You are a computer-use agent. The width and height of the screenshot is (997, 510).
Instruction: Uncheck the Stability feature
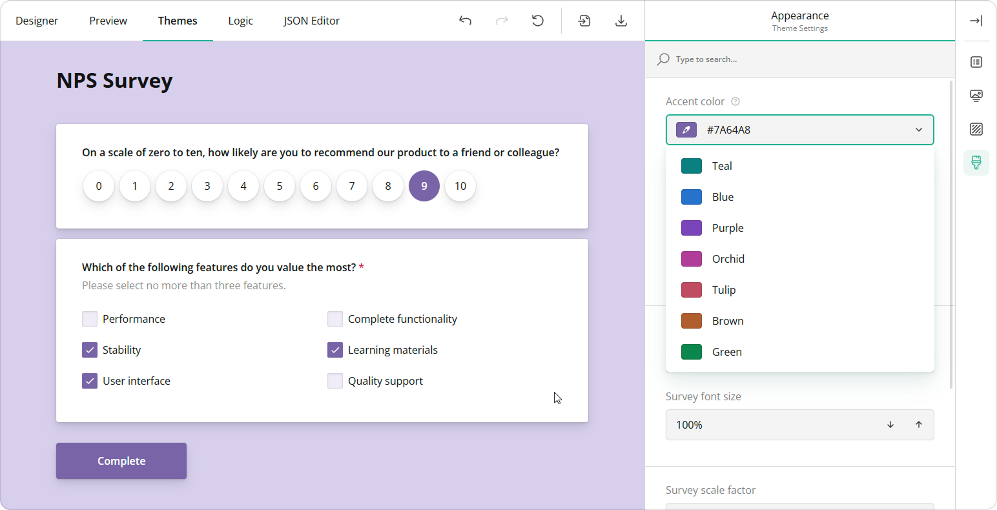89,349
